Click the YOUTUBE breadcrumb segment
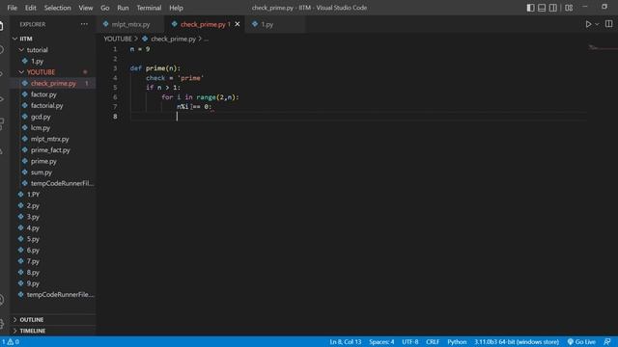618x347 pixels. tap(118, 39)
